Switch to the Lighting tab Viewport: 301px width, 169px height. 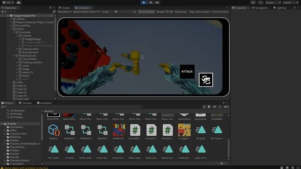click(x=279, y=8)
